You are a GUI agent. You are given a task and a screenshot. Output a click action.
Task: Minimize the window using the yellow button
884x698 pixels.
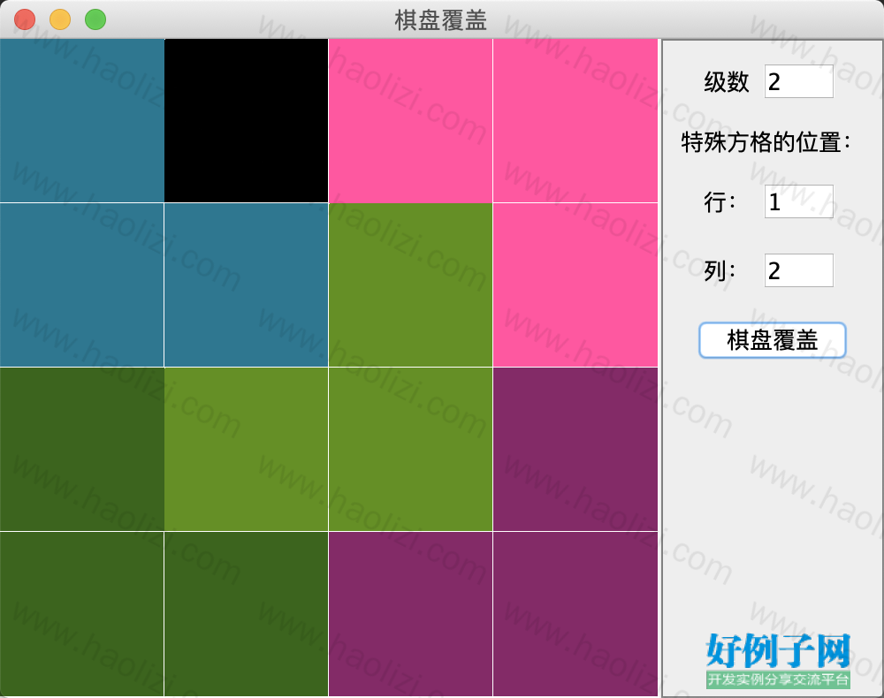(60, 19)
